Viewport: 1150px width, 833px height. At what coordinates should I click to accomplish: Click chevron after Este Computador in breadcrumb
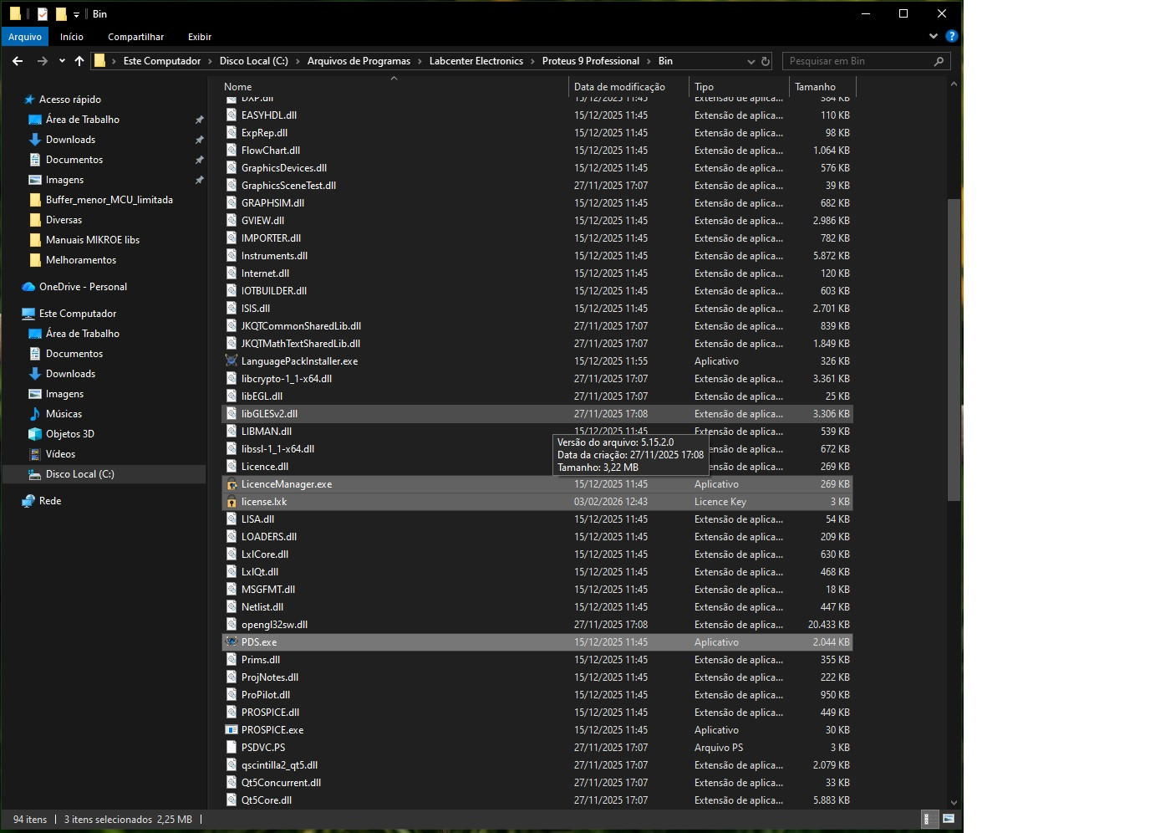click(210, 61)
